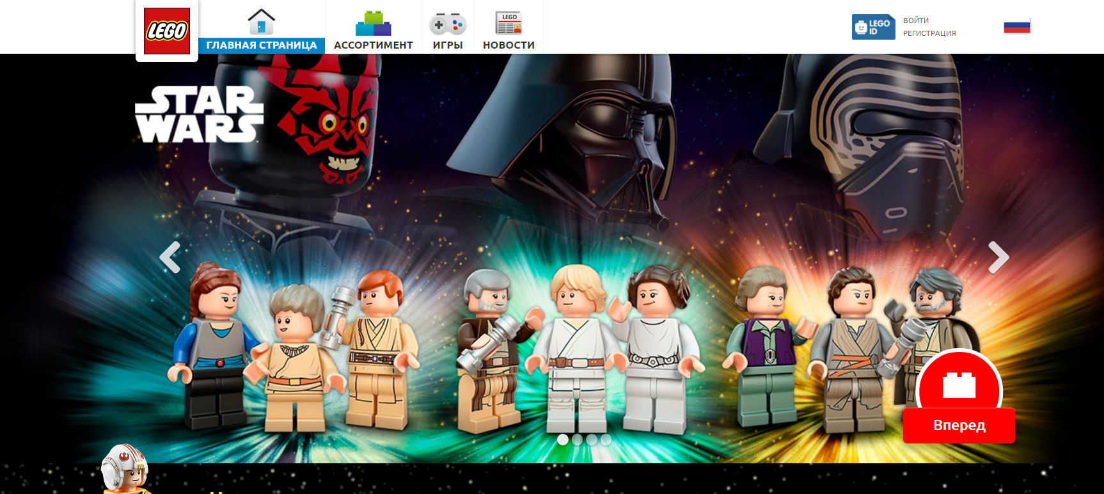Choose the Russian flag language selector
Image resolution: width=1104 pixels, height=494 pixels.
pyautogui.click(x=1017, y=26)
